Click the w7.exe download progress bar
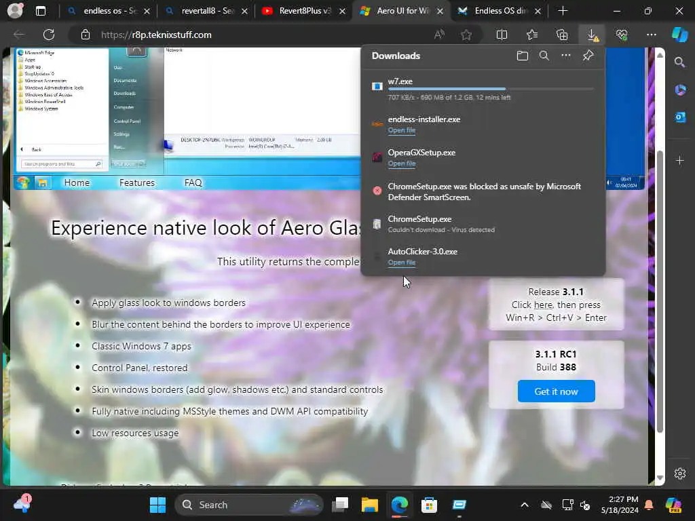695x521 pixels. 491,89
